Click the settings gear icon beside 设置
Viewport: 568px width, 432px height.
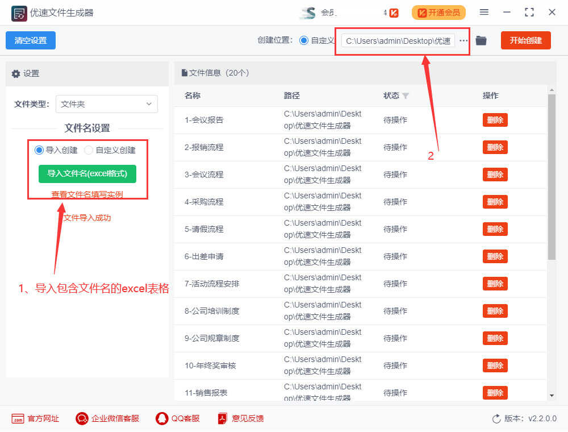(x=15, y=73)
